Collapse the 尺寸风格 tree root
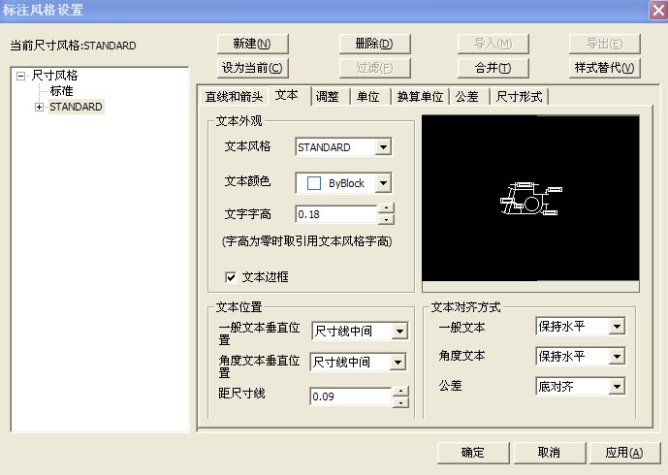Screen dimensions: 668x475 pos(20,77)
